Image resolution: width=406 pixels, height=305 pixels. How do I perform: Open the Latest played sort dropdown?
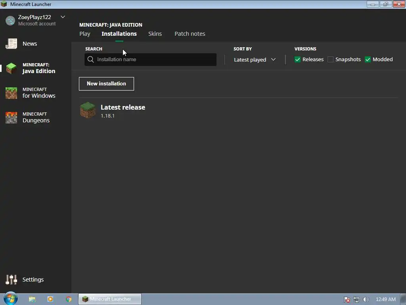[x=255, y=60]
